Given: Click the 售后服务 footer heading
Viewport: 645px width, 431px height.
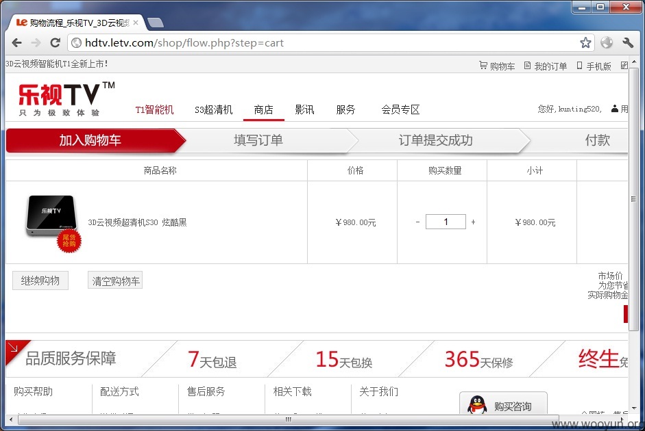Looking at the screenshot, I should click(206, 391).
